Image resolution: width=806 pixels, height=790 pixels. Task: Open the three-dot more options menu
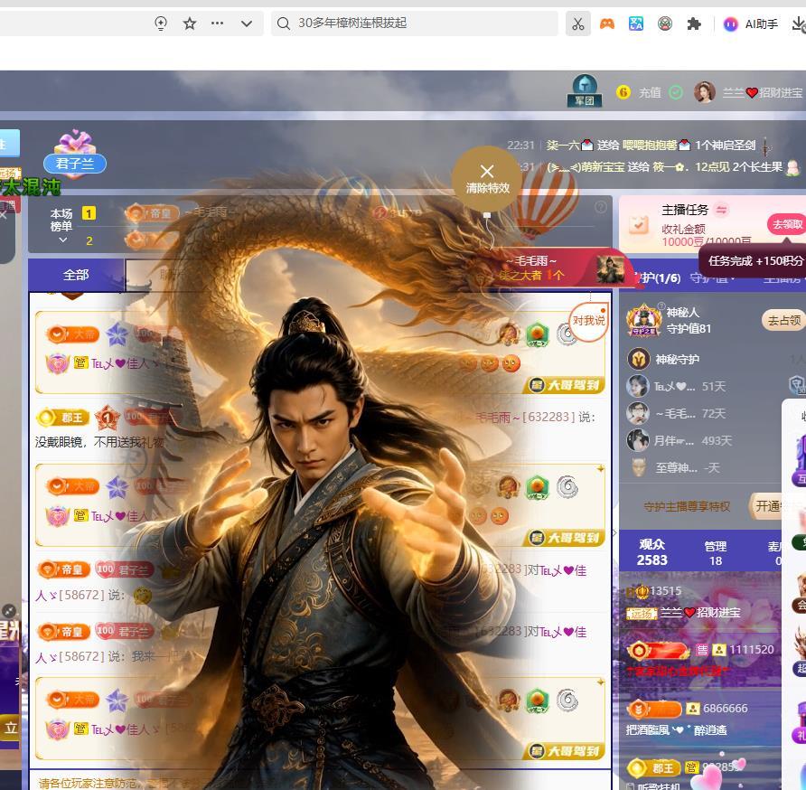(x=218, y=24)
